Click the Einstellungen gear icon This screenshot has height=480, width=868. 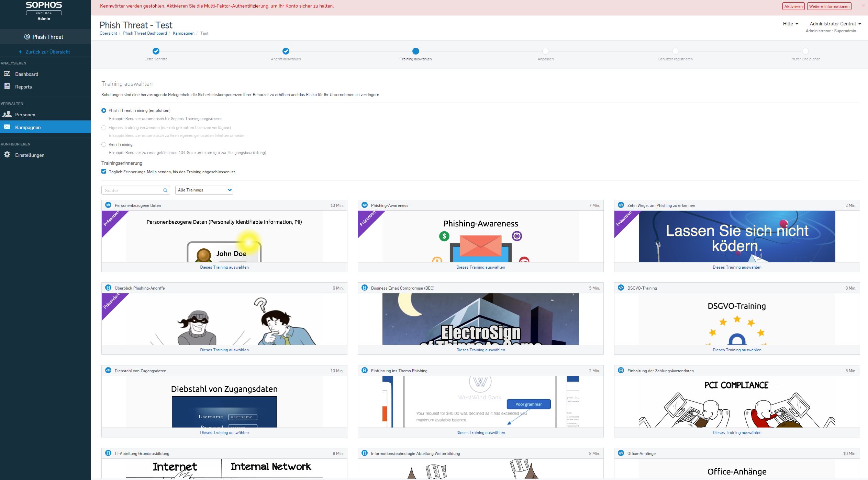pyautogui.click(x=7, y=155)
